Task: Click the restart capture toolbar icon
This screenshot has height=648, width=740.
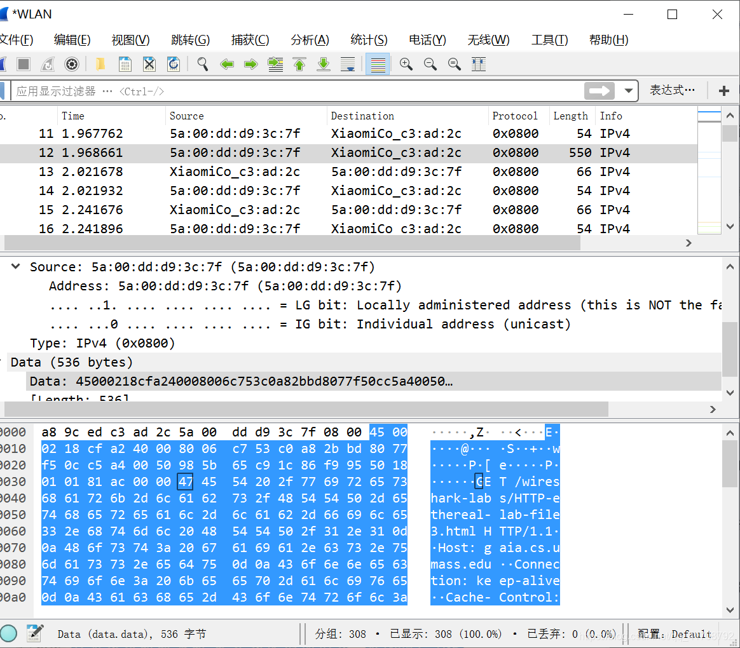Action: point(48,64)
